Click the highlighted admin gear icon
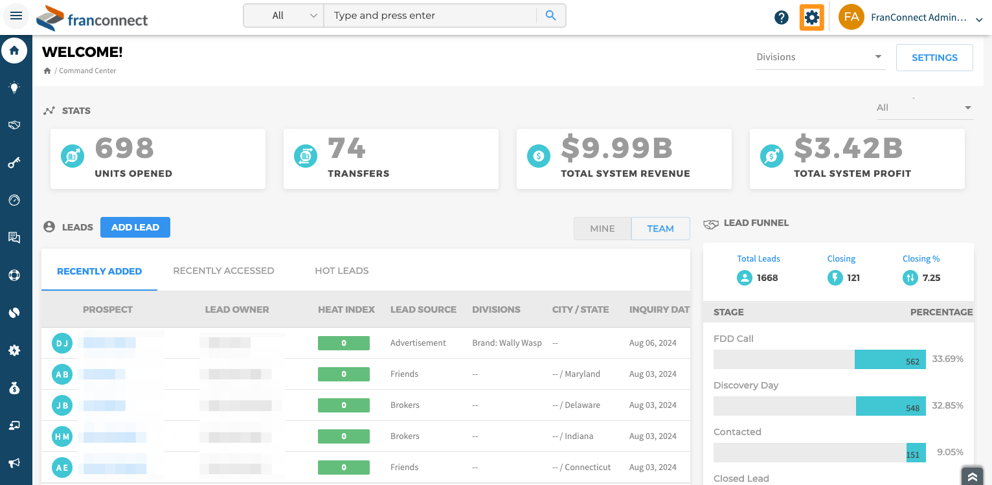This screenshot has height=485, width=992. pyautogui.click(x=811, y=17)
